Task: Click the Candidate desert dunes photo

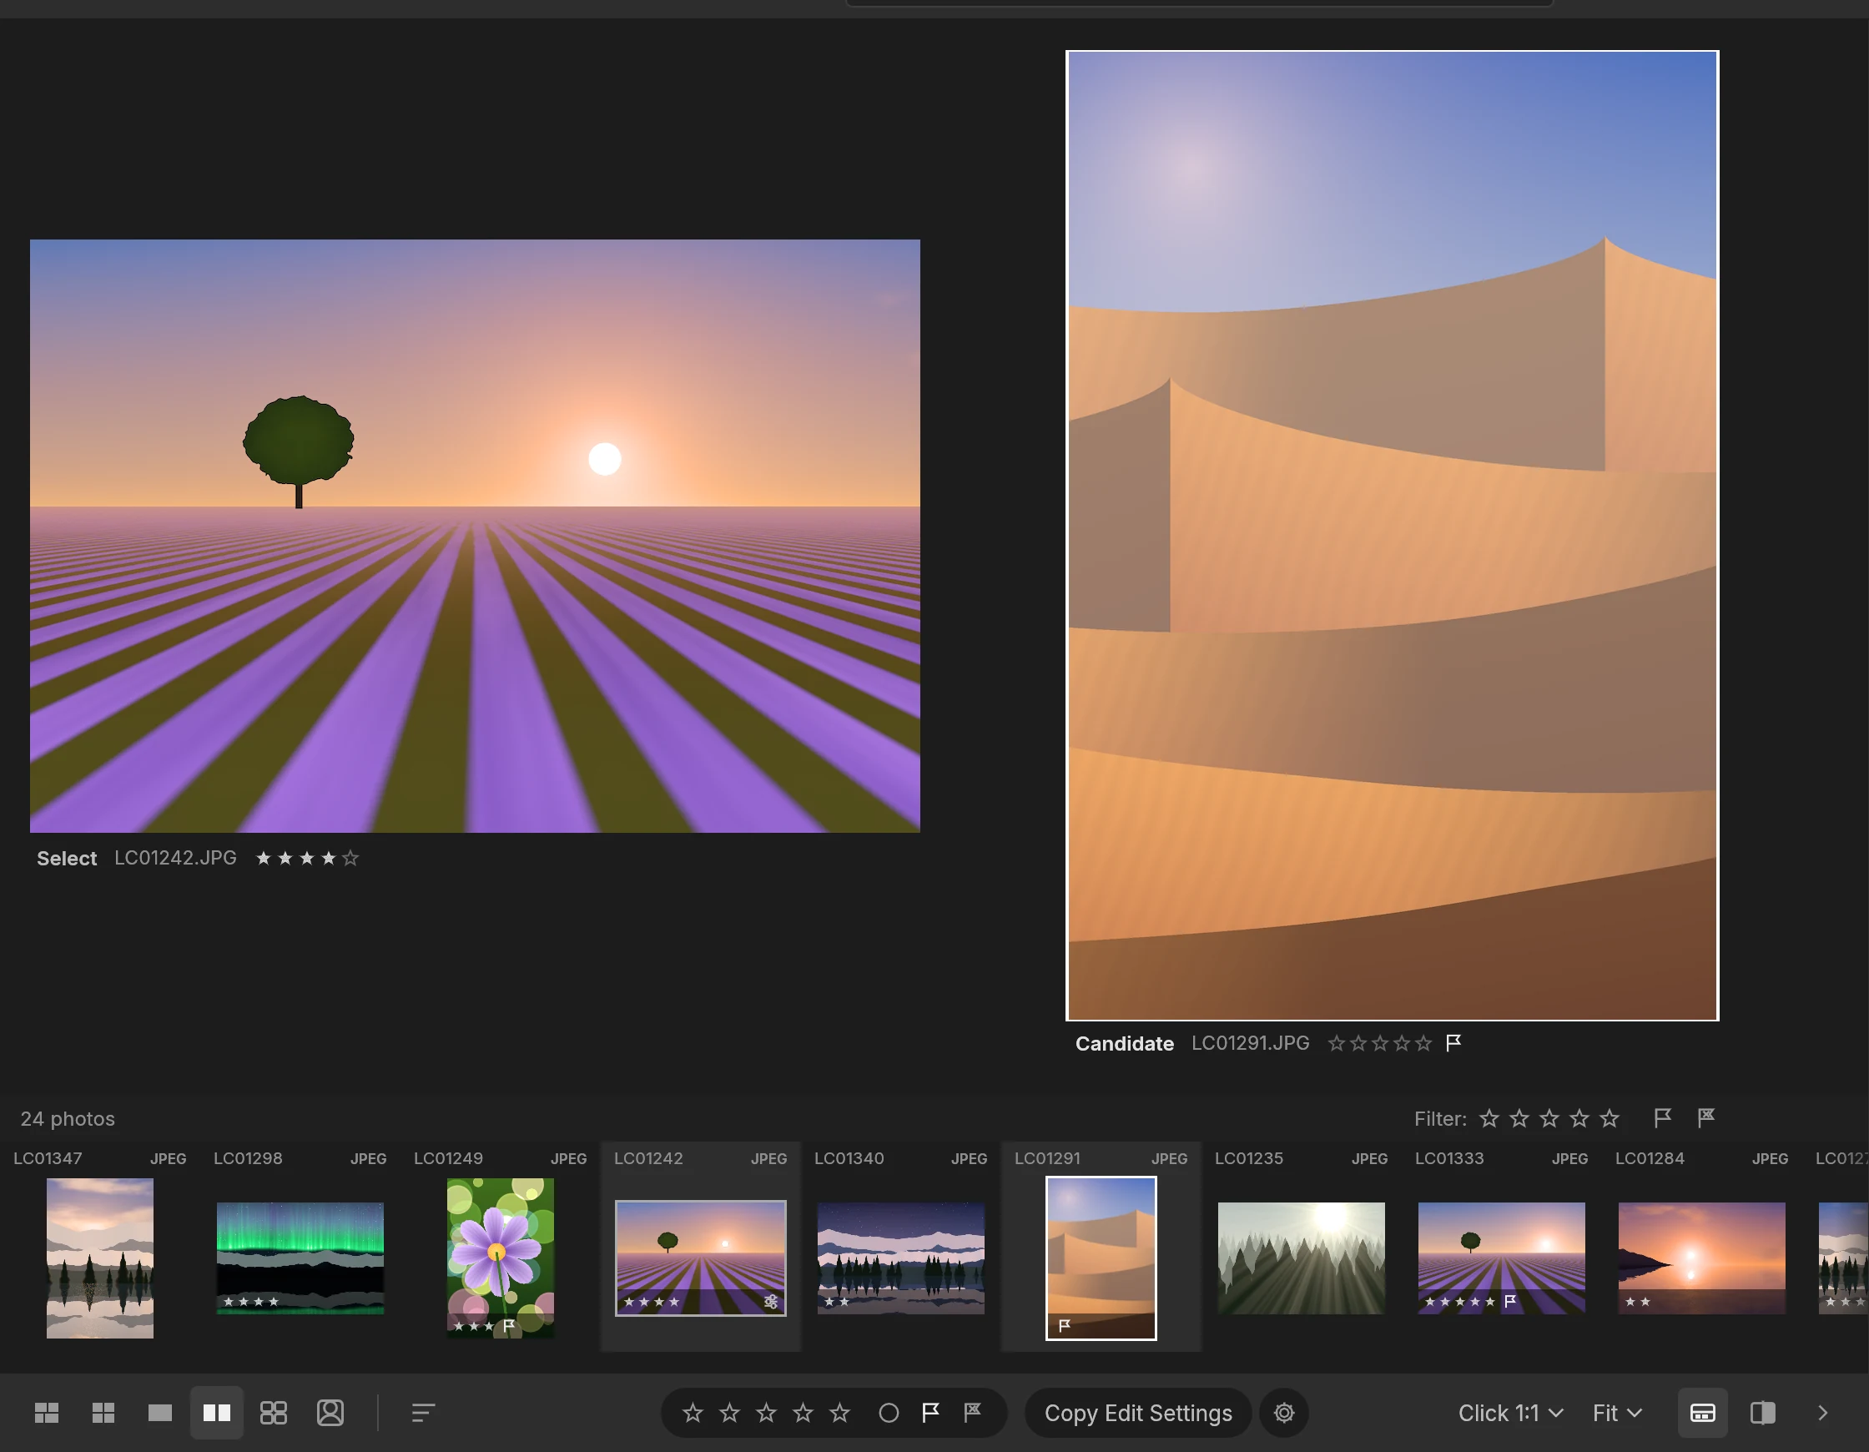Action: click(1393, 535)
